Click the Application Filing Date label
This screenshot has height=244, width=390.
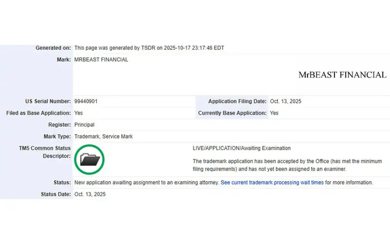coord(237,102)
